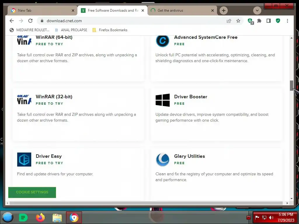The width and height of the screenshot is (299, 224).
Task: Go back to the previous page
Action: (12, 21)
